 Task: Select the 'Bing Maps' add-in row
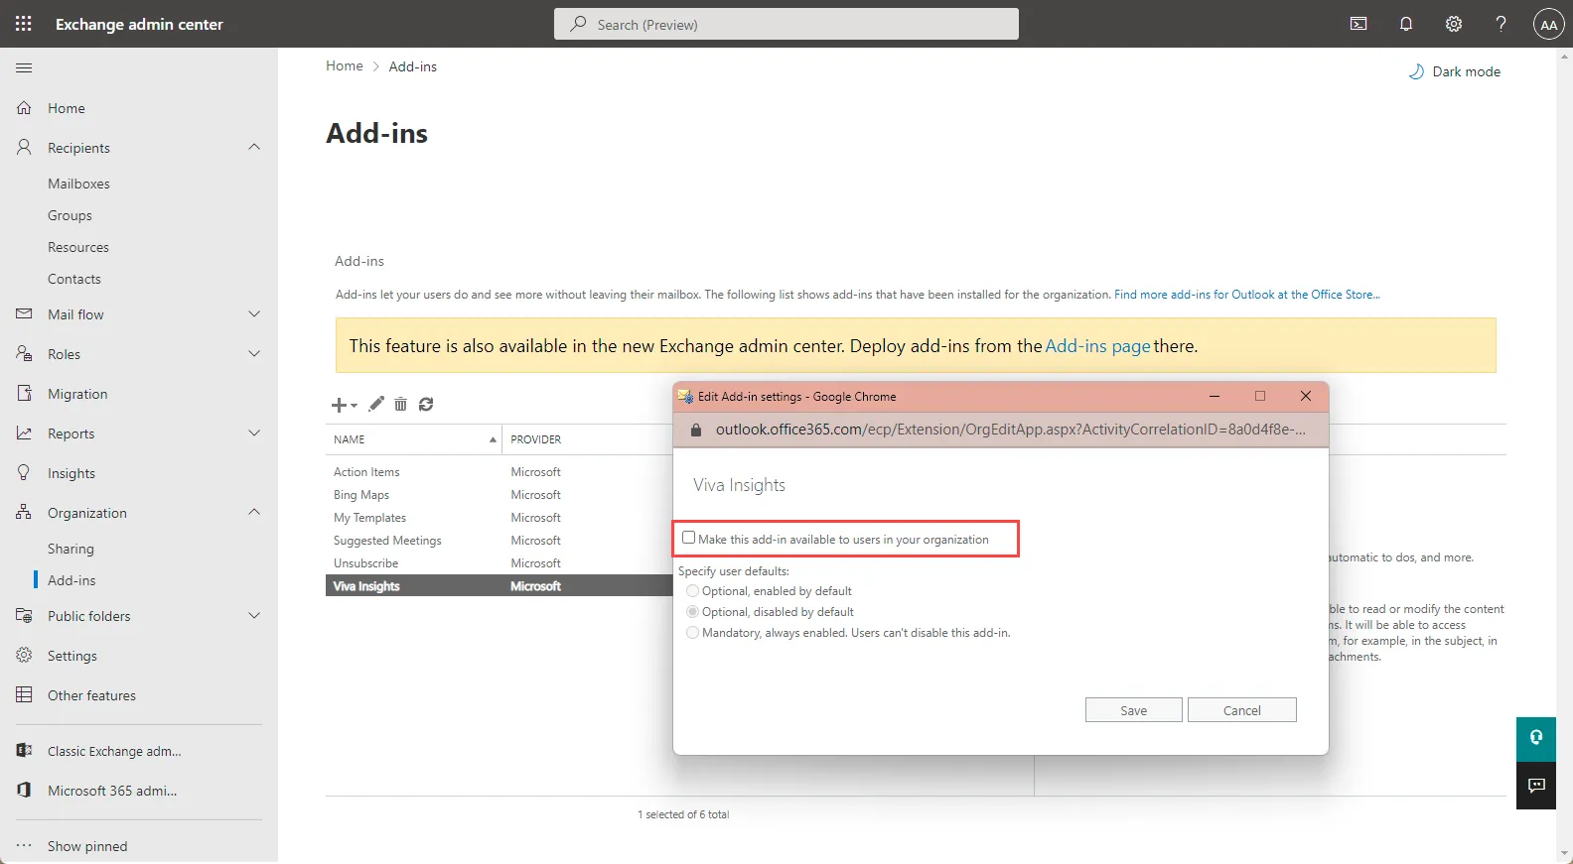click(x=499, y=495)
